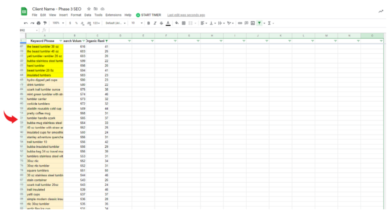Increase decimal places
The image size is (387, 211).
(x=89, y=23)
